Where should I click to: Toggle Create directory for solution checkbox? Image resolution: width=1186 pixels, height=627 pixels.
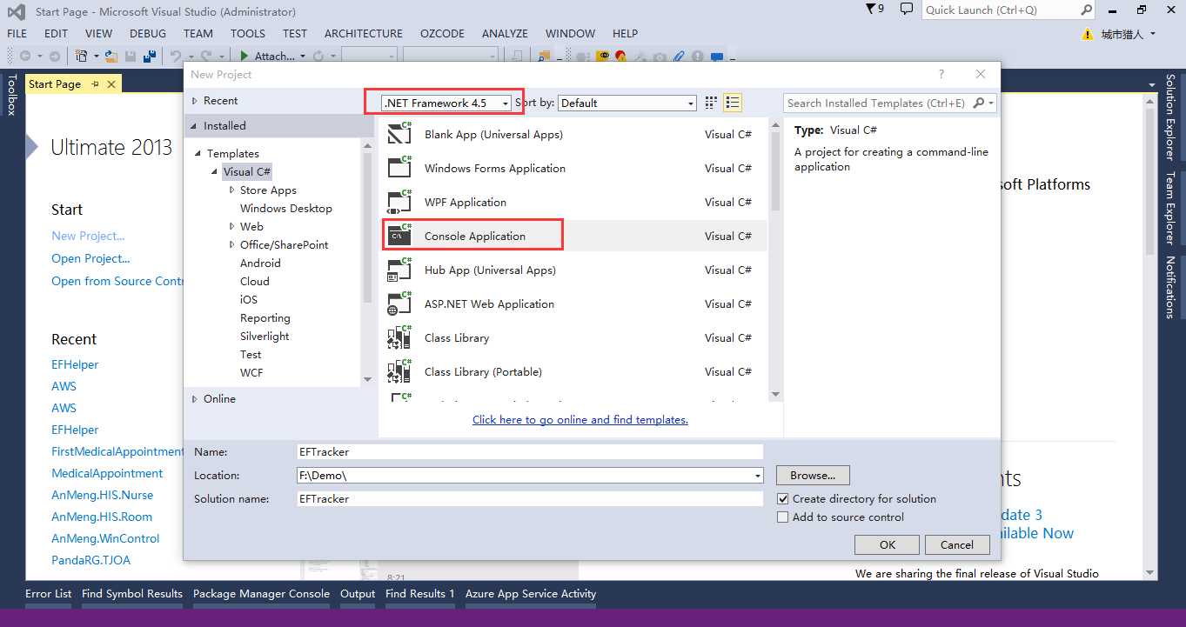(x=783, y=499)
